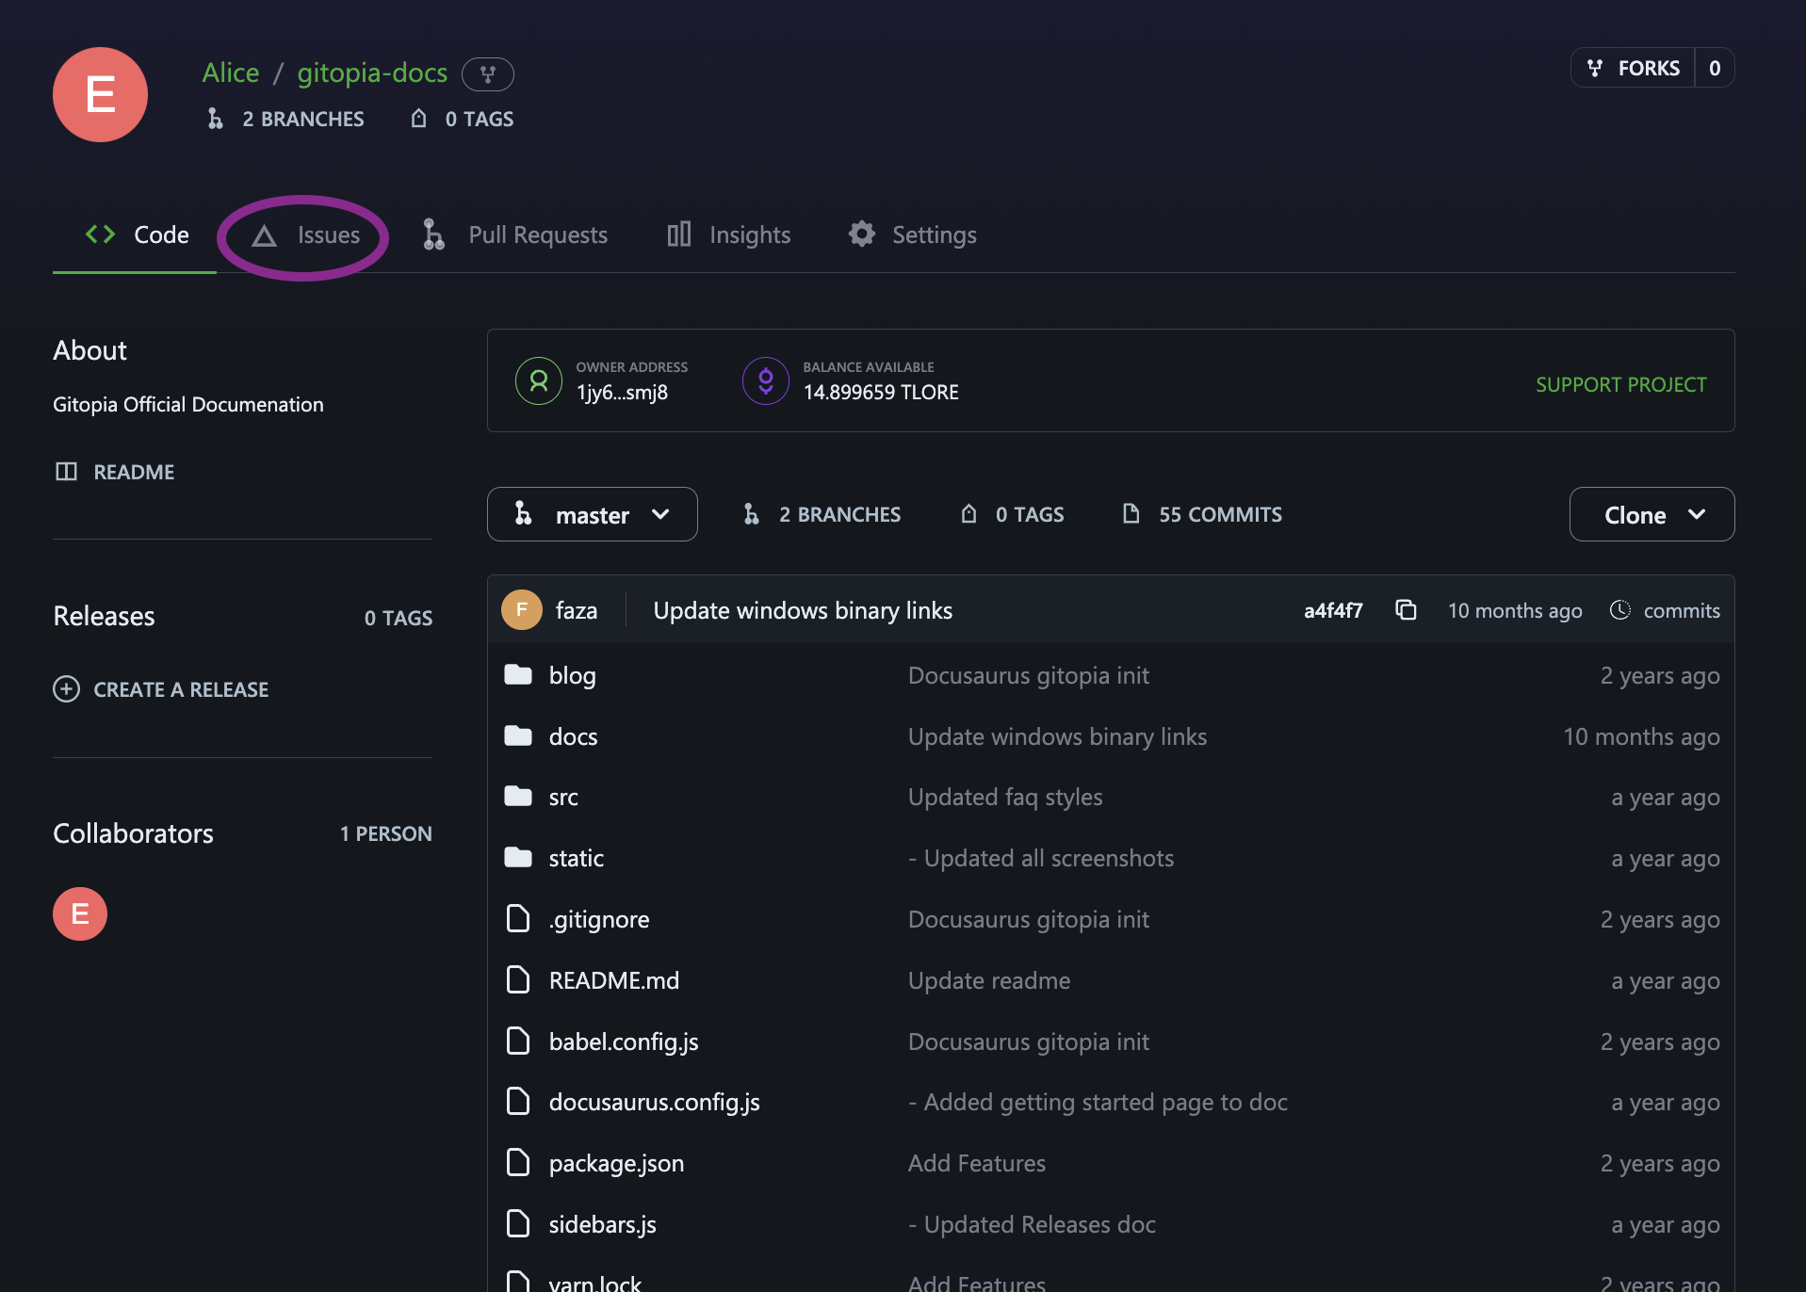Screen dimensions: 1806x1292
Task: Click 0 TAGS beside the master selector
Action: 1012,514
